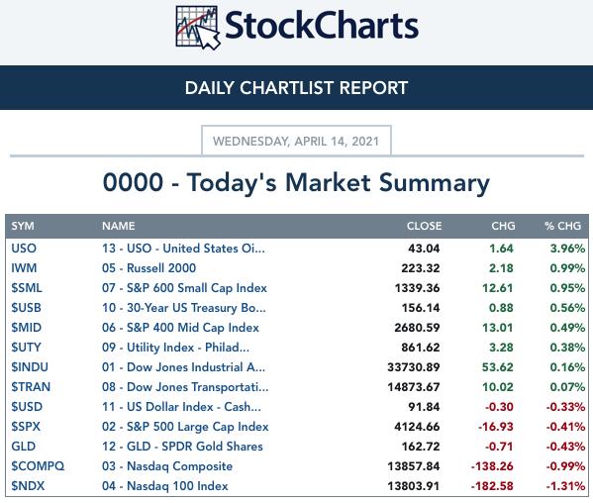Image resolution: width=593 pixels, height=503 pixels.
Task: Open the $TRAN symbol link
Action: pyautogui.click(x=31, y=387)
